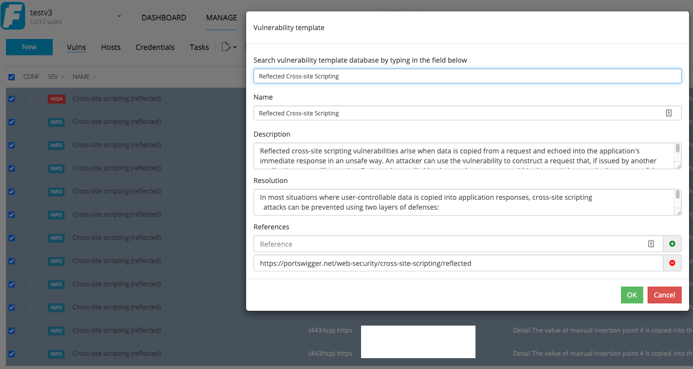693x369 pixels.
Task: Toggle the select-all checkbox in table header
Action: tap(11, 77)
